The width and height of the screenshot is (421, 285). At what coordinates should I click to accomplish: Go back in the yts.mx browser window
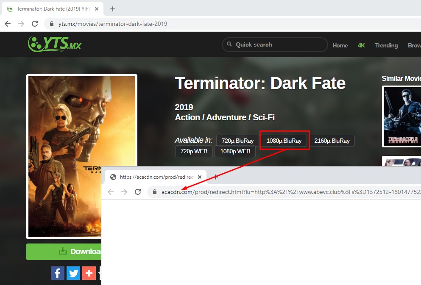8,24
